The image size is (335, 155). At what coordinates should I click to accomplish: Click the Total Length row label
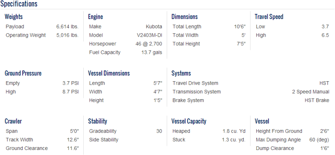[187, 27]
